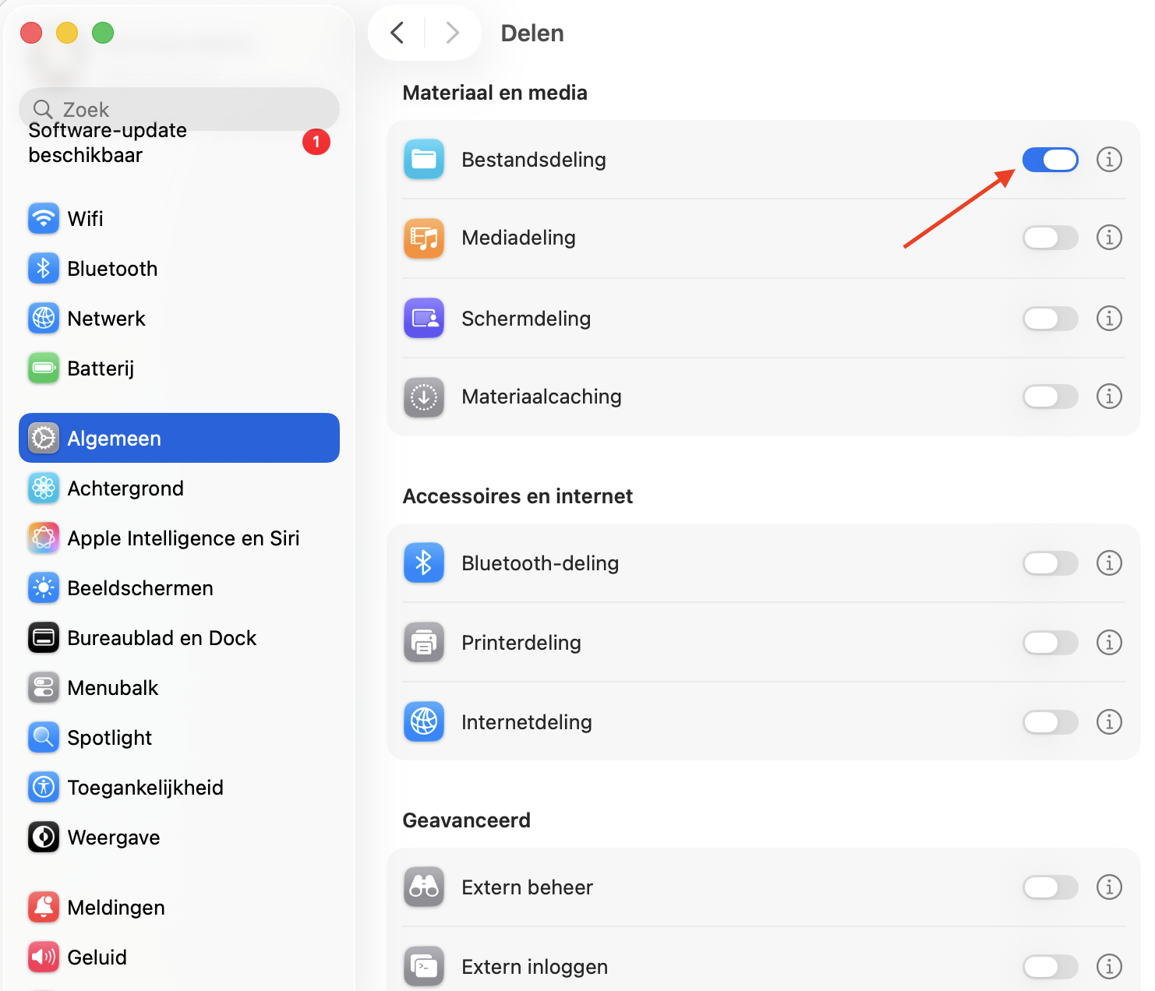
Task: Click the Printerdeling printer icon
Action: 423,643
